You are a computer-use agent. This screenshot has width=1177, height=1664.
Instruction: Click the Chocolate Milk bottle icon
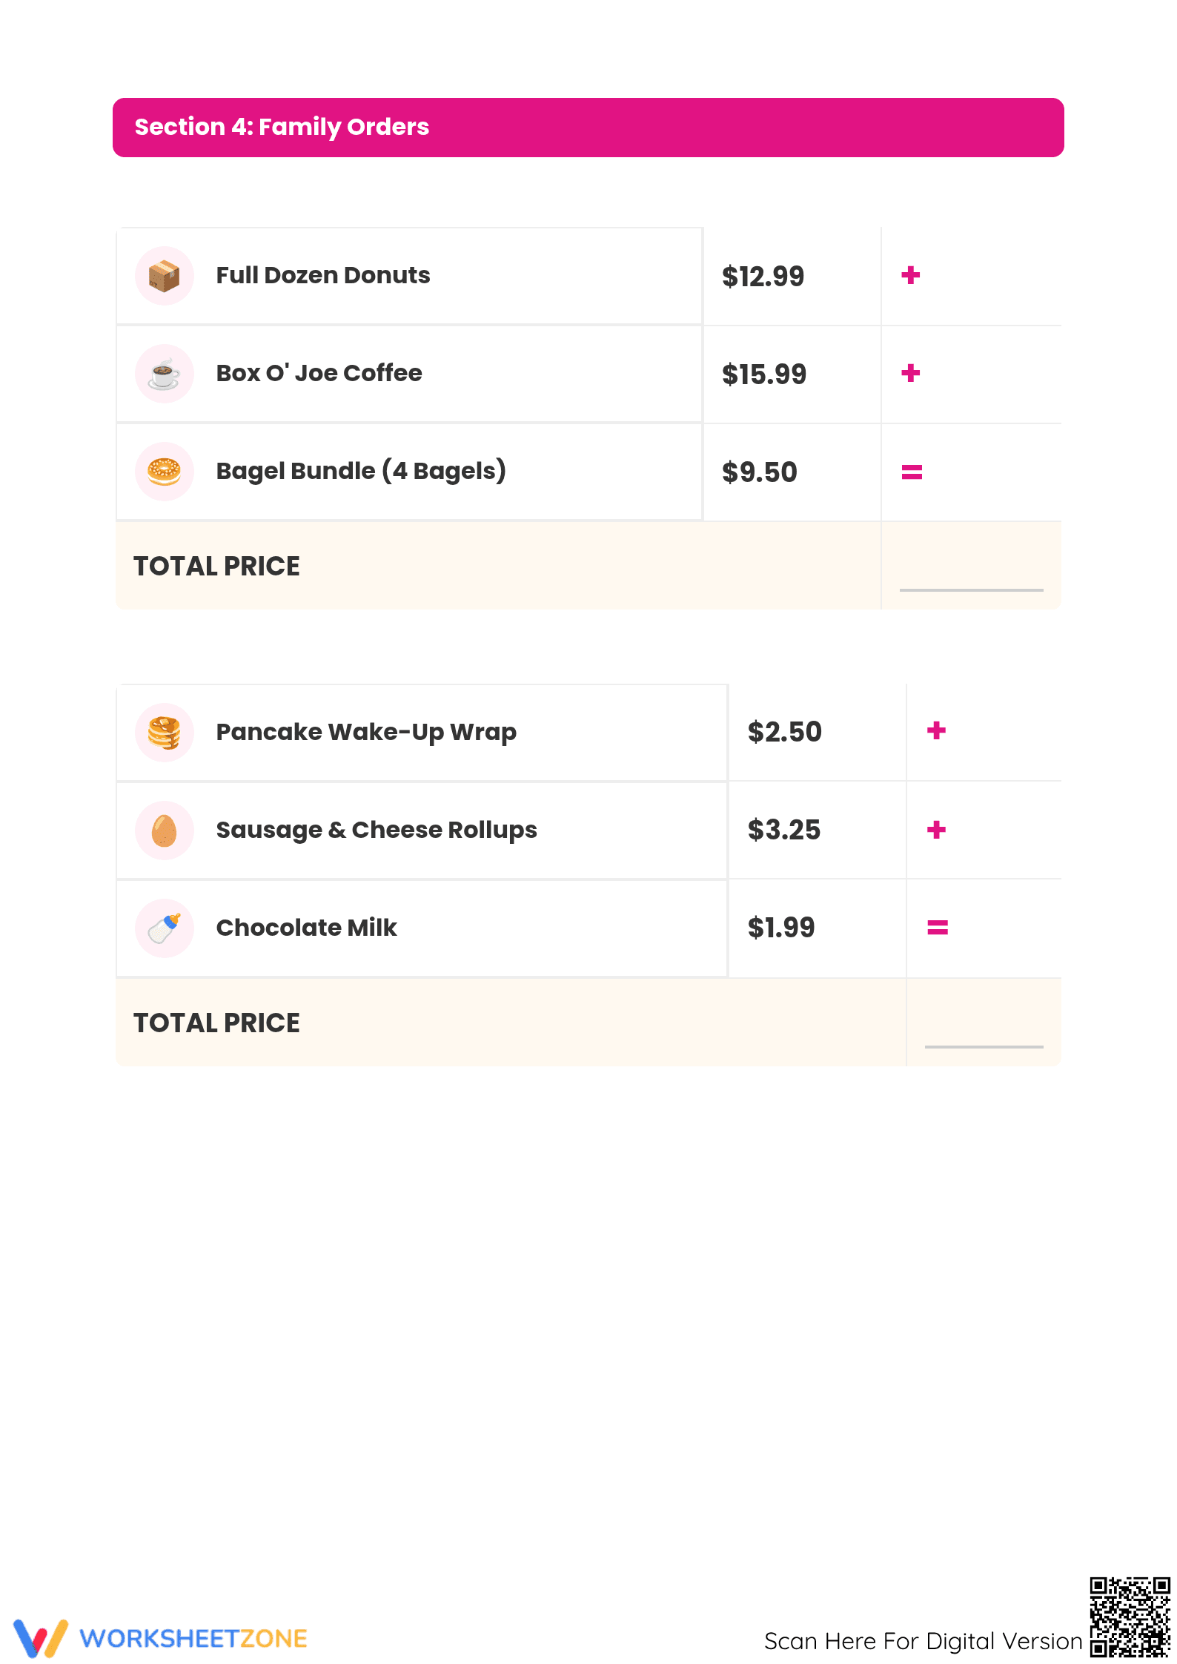point(164,928)
